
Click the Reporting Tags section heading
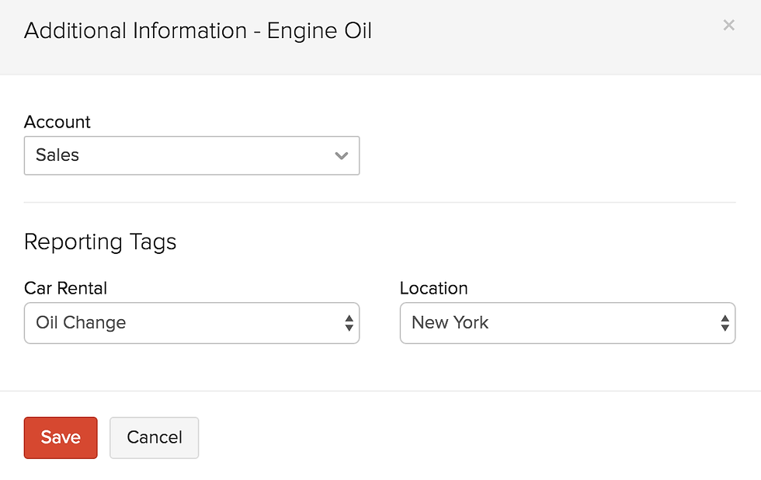point(100,242)
